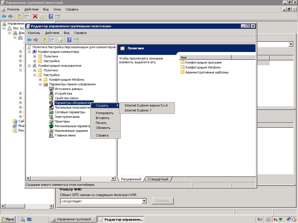Click Редактор управления taskbar button
Screen dimensions: 298x223
[x=121, y=220]
